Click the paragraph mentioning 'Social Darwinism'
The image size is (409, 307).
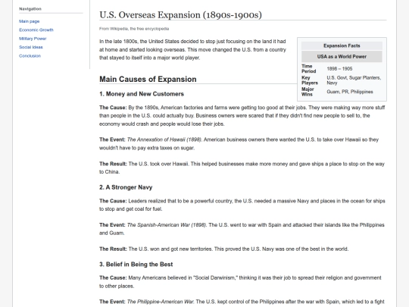coord(240,282)
